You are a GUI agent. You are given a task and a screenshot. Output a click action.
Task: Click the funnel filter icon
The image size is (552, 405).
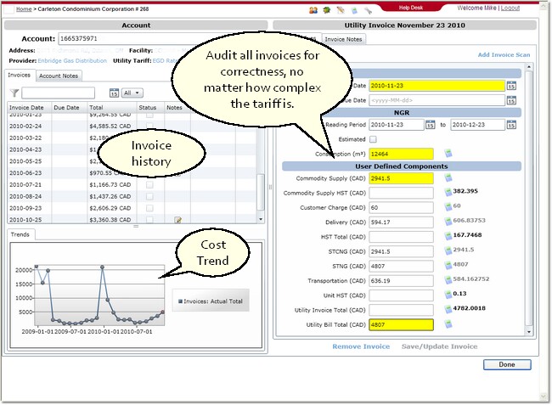[14, 93]
